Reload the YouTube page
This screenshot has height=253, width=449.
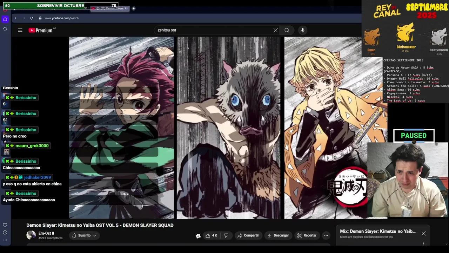tap(32, 18)
